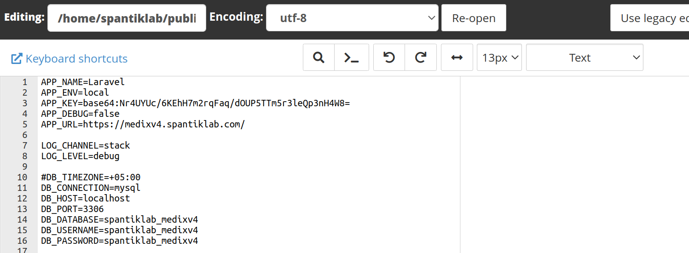Place cursor on the APP_KEY line

195,103
